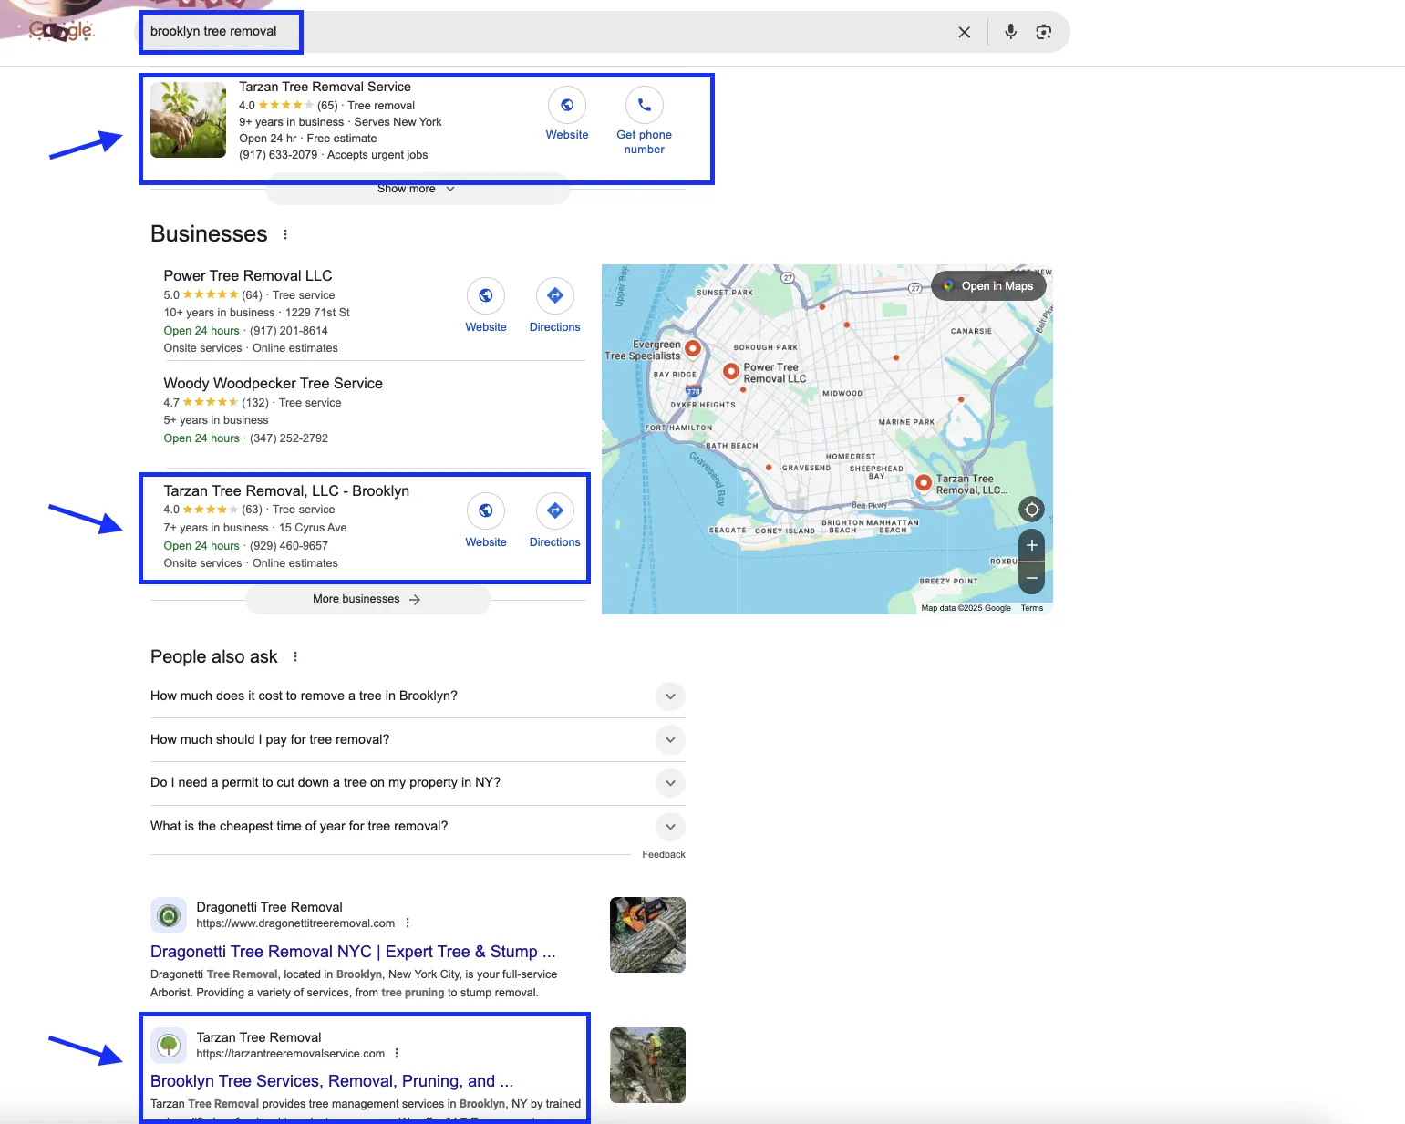Open Businesses section three-dot options
1405x1124 pixels.
(x=285, y=234)
